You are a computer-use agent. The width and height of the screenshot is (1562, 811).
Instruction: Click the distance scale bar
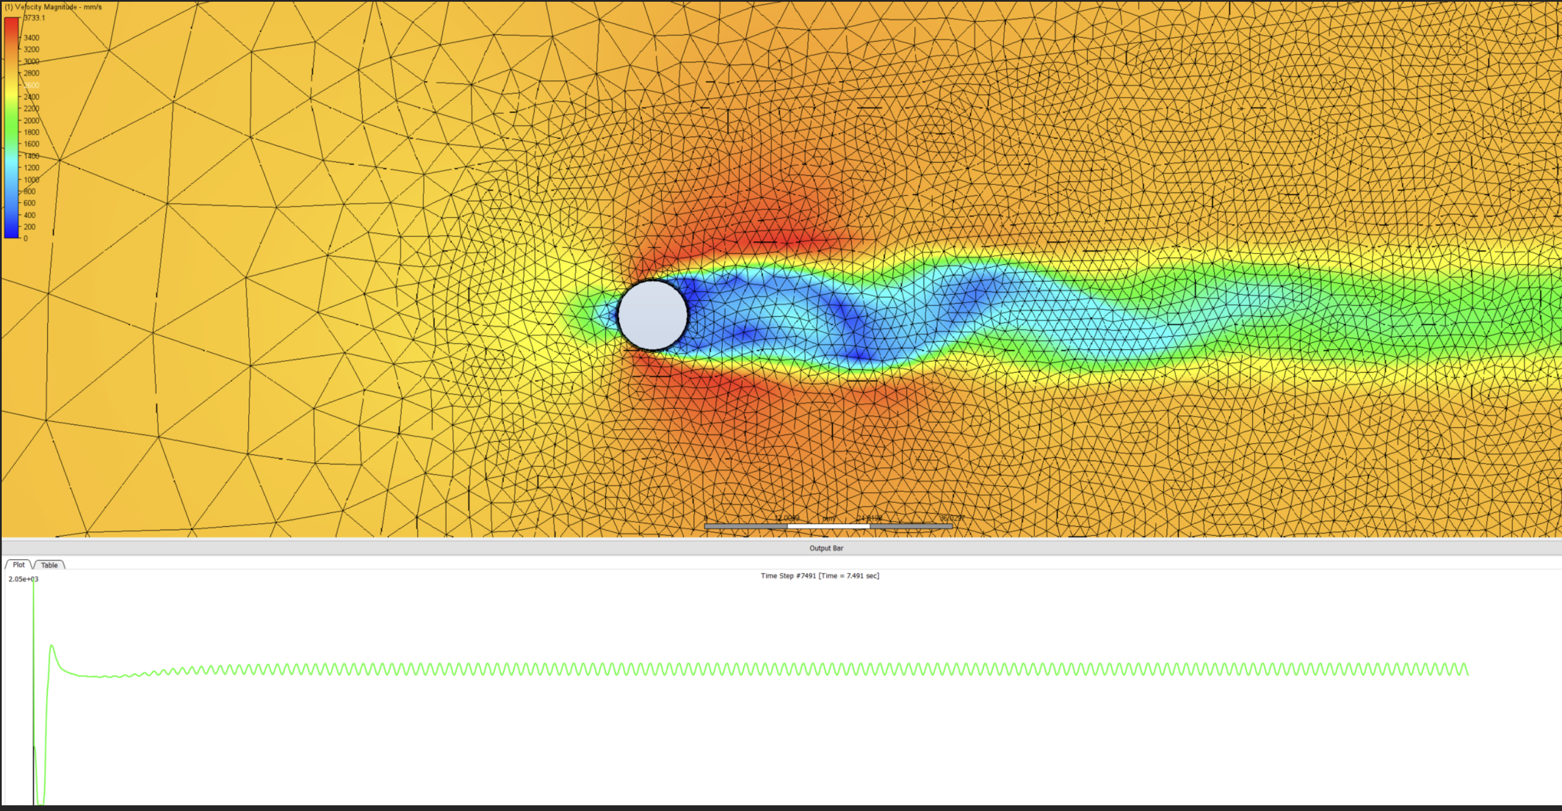click(x=828, y=526)
